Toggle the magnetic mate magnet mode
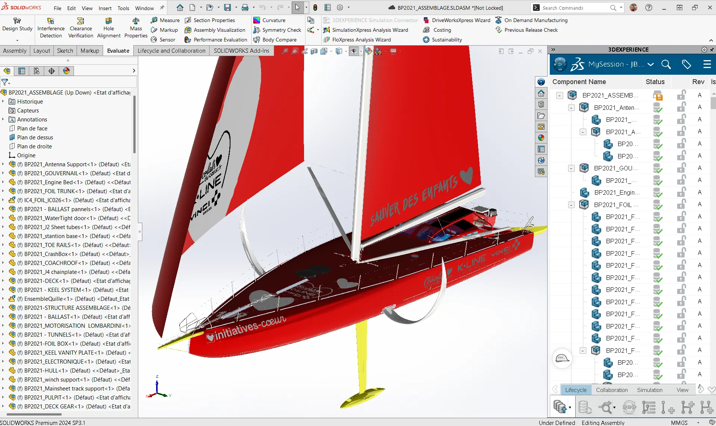 [x=316, y=7]
